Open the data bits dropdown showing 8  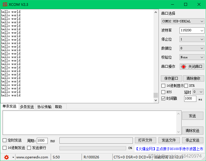coord(192,48)
